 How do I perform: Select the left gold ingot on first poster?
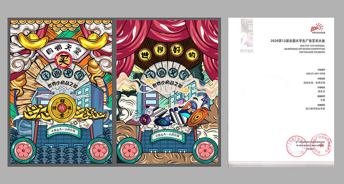34,41
